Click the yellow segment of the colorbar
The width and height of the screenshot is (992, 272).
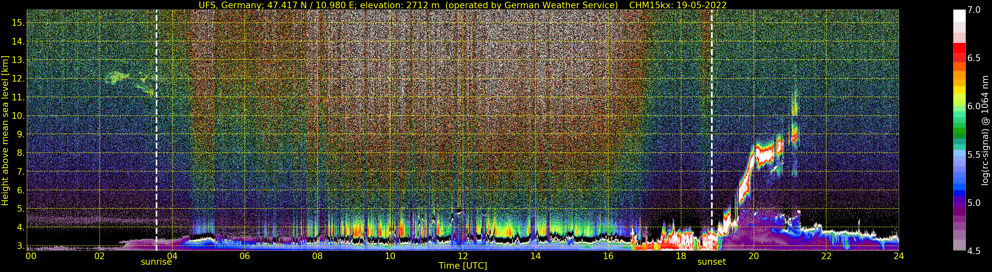click(x=959, y=91)
